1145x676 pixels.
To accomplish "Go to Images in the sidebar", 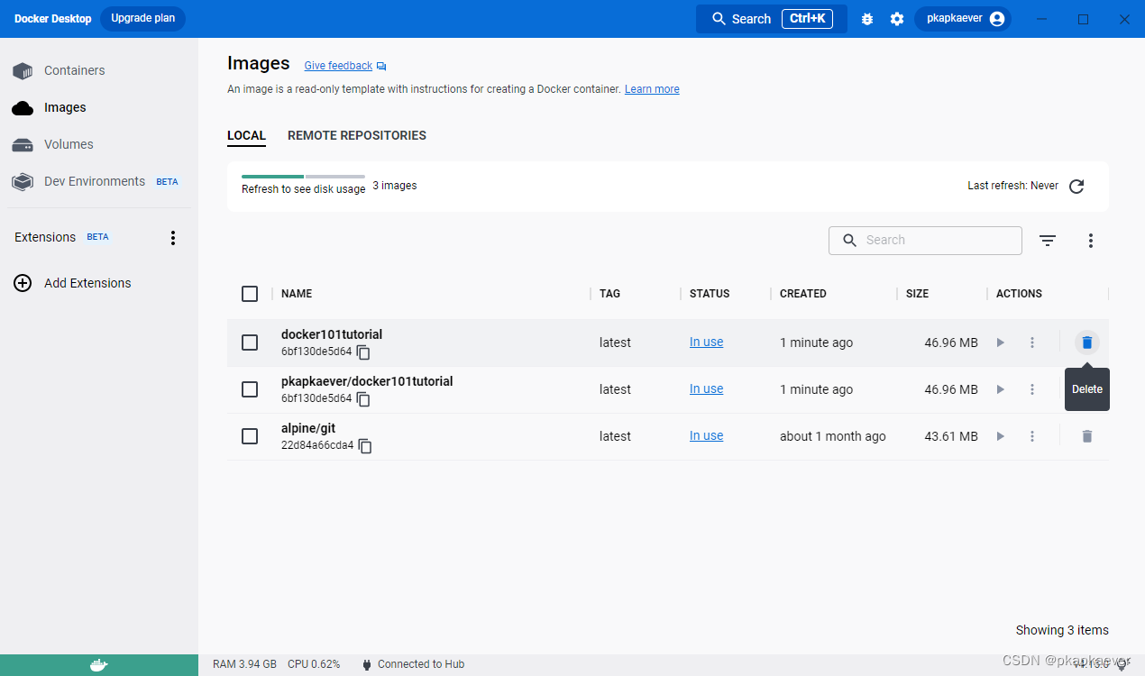I will (65, 107).
